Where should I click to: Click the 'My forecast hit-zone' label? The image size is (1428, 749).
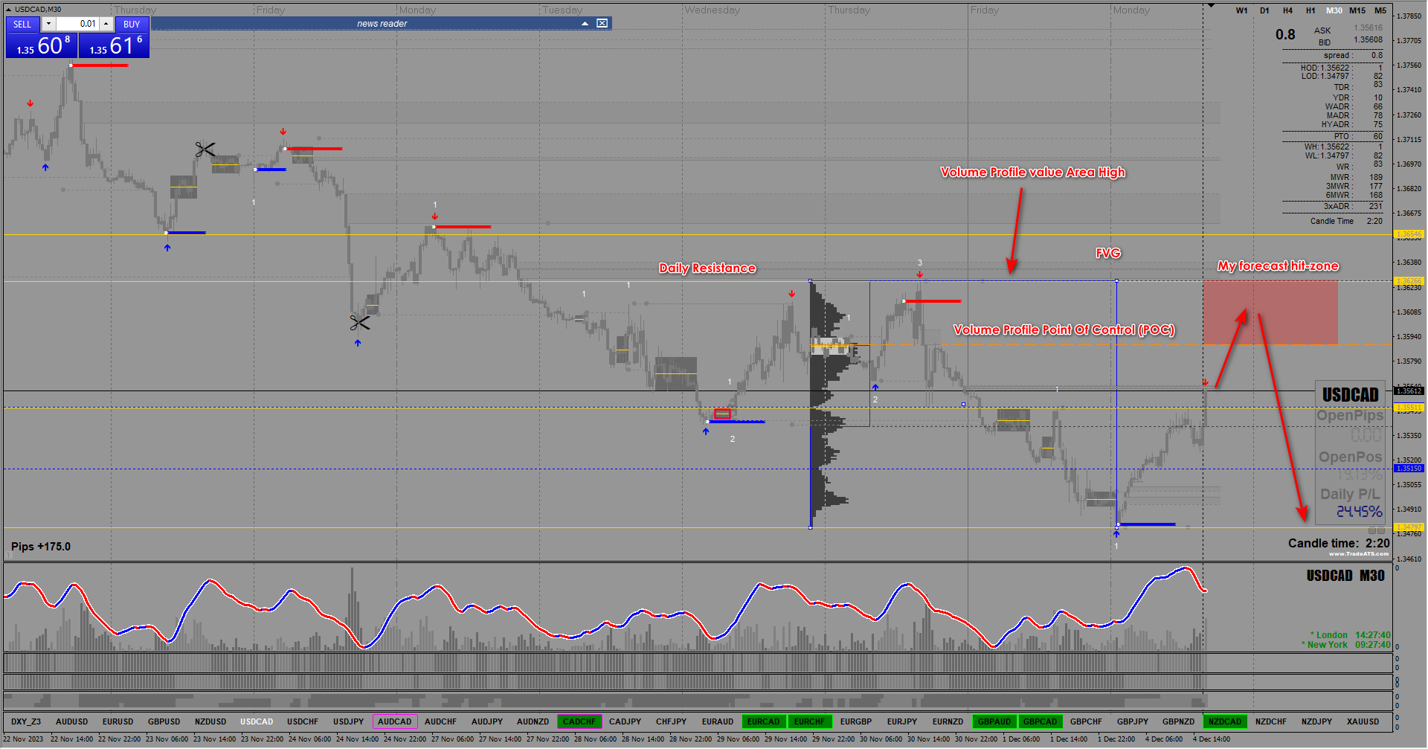coord(1278,266)
